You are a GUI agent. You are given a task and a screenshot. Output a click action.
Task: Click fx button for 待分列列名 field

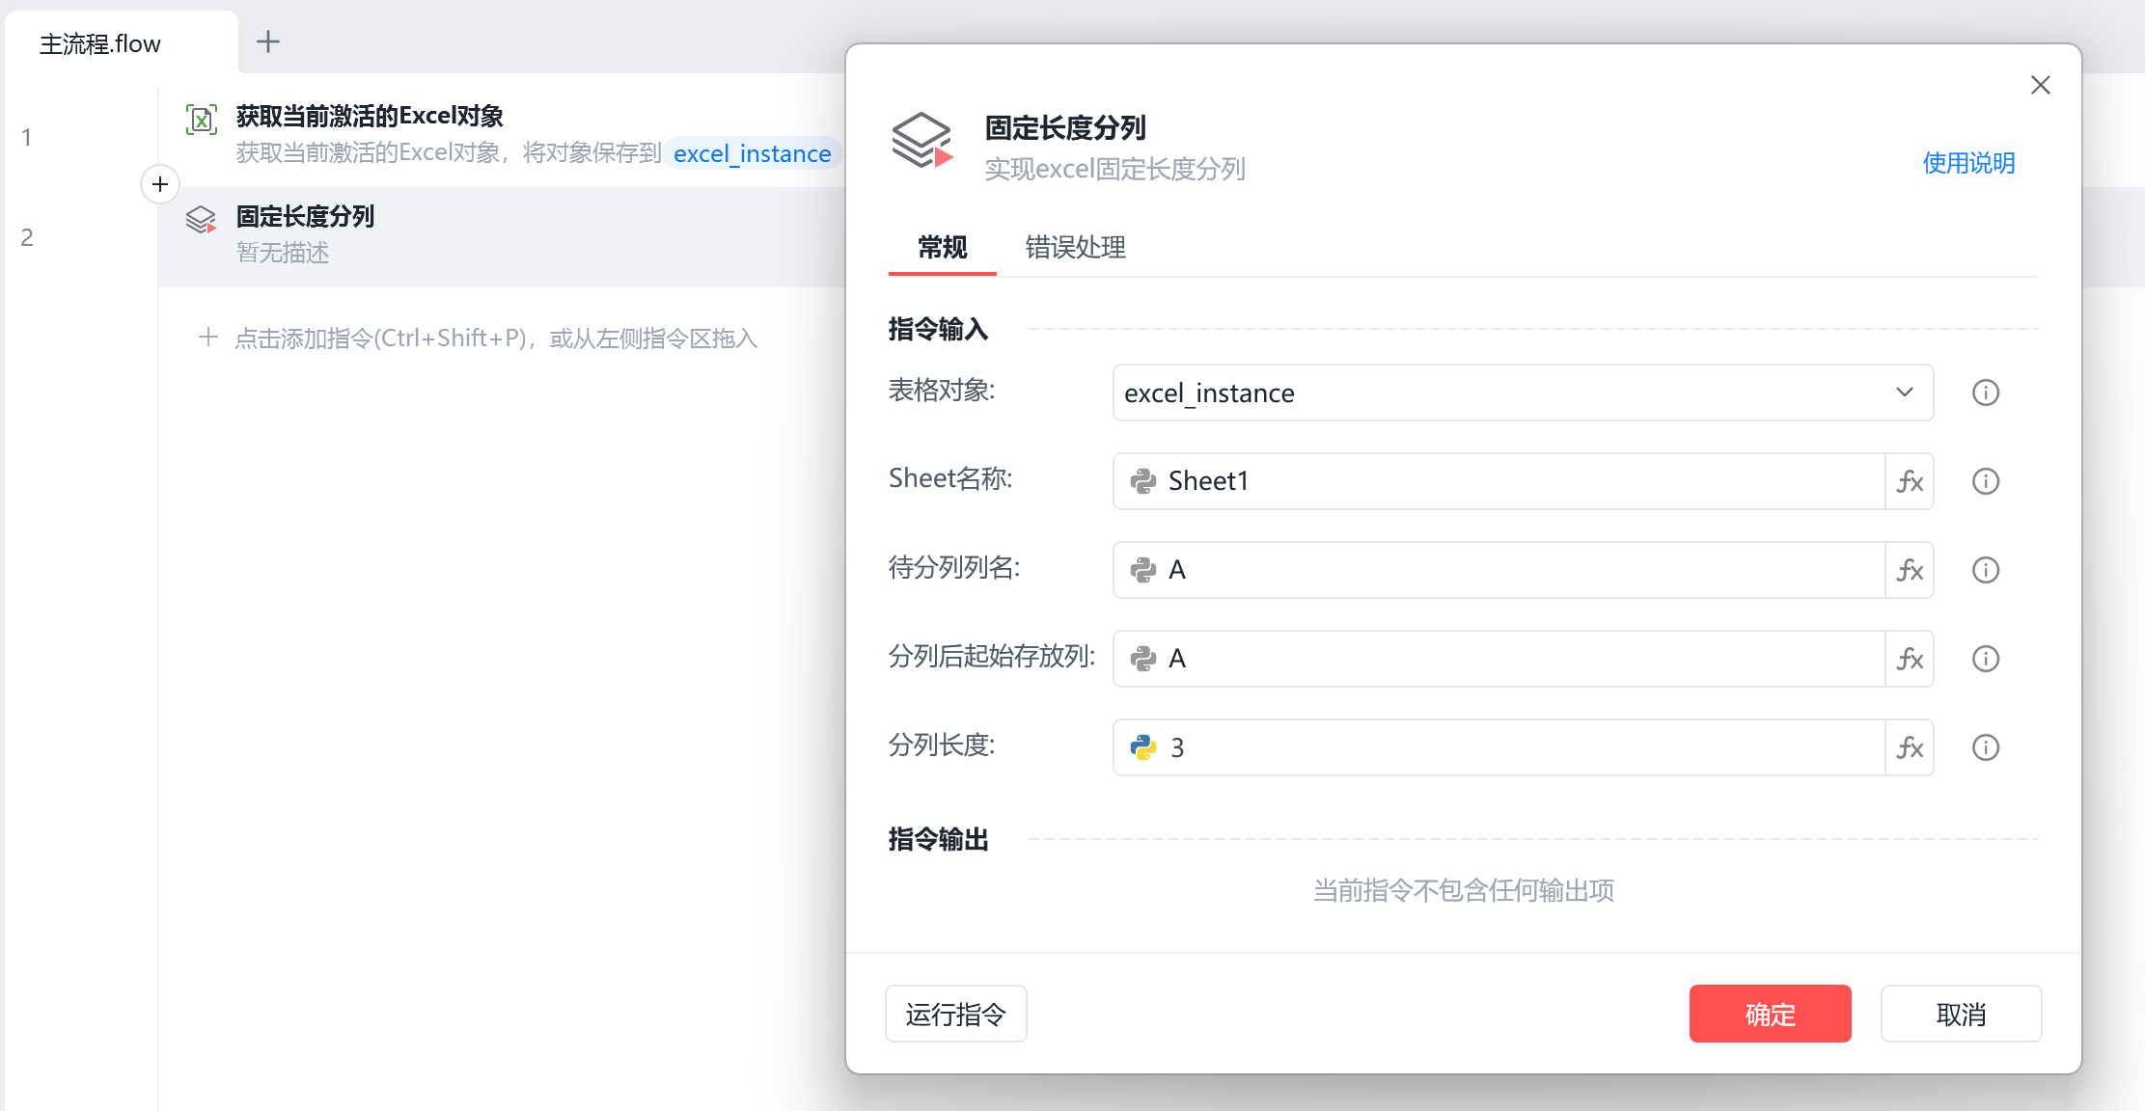point(1910,570)
